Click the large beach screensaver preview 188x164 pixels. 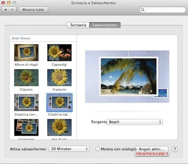127,77
